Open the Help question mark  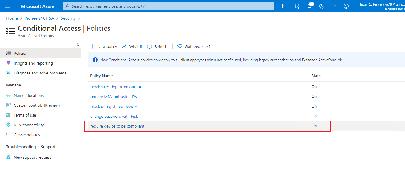coord(334,6)
